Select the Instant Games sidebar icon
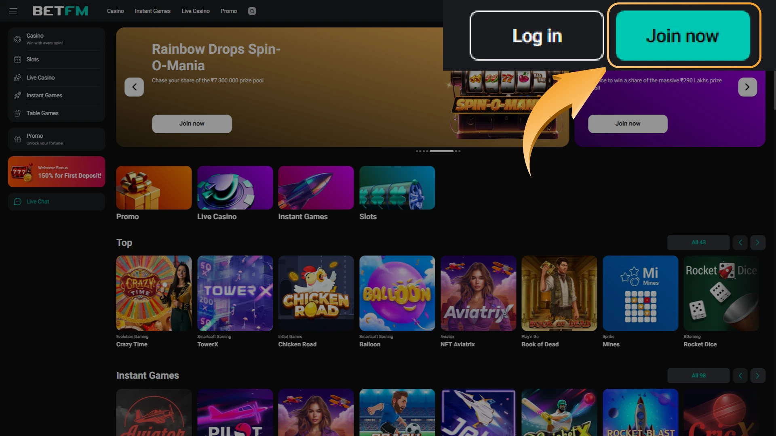 tap(17, 95)
